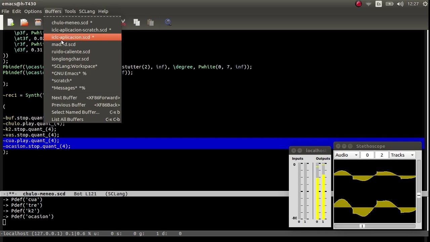
Task: Open the Options menu
Action: pyautogui.click(x=33, y=11)
